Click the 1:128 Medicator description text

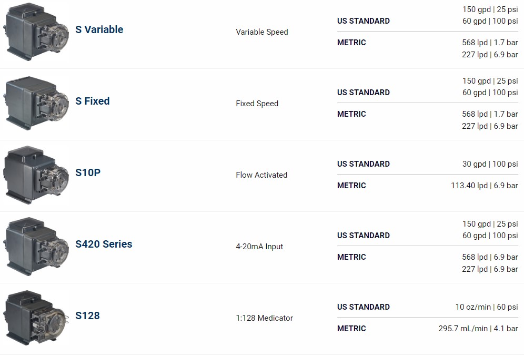tap(264, 318)
